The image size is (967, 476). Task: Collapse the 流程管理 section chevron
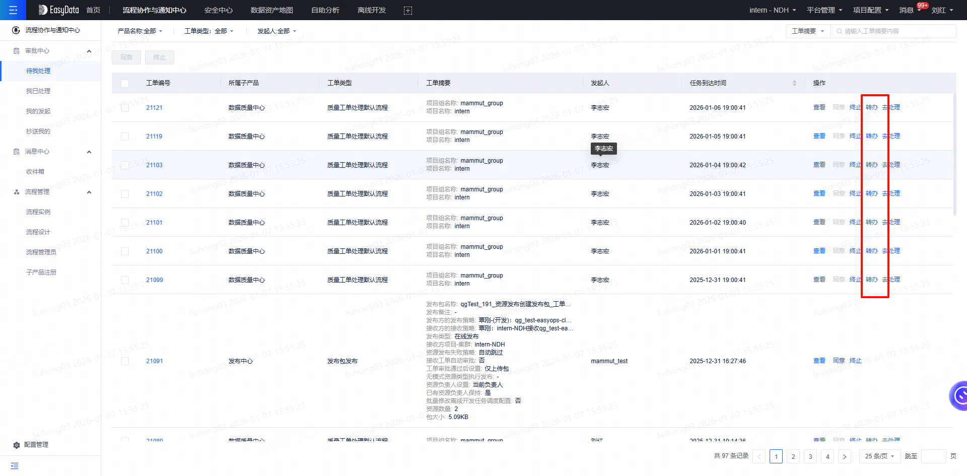pyautogui.click(x=89, y=192)
